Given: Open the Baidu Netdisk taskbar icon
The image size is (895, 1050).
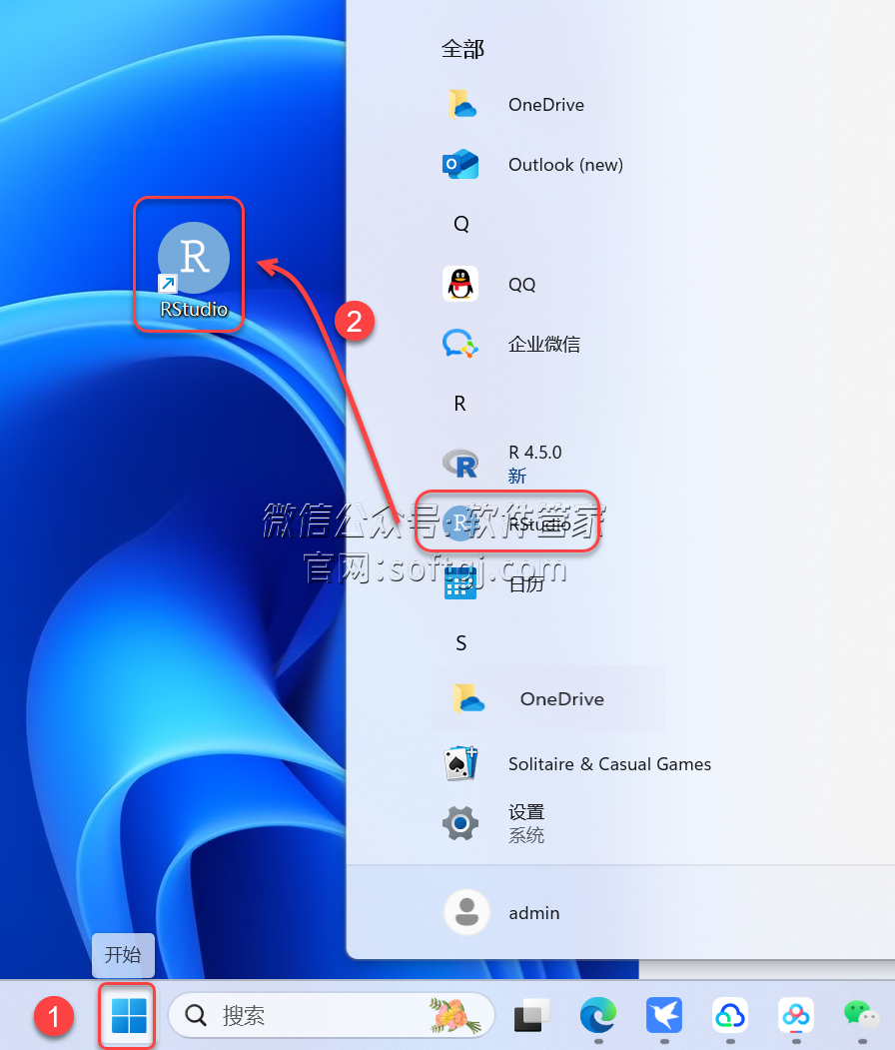Looking at the screenshot, I should pyautogui.click(x=796, y=1015).
